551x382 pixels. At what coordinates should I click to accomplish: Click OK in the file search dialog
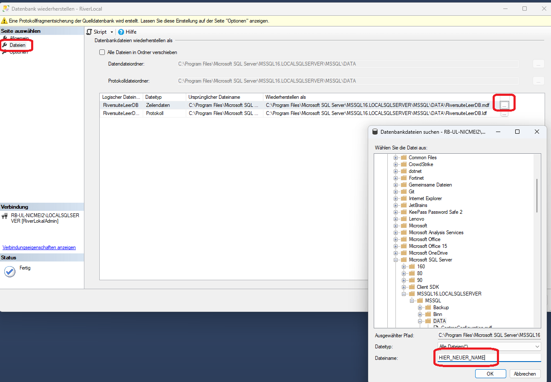coord(490,373)
